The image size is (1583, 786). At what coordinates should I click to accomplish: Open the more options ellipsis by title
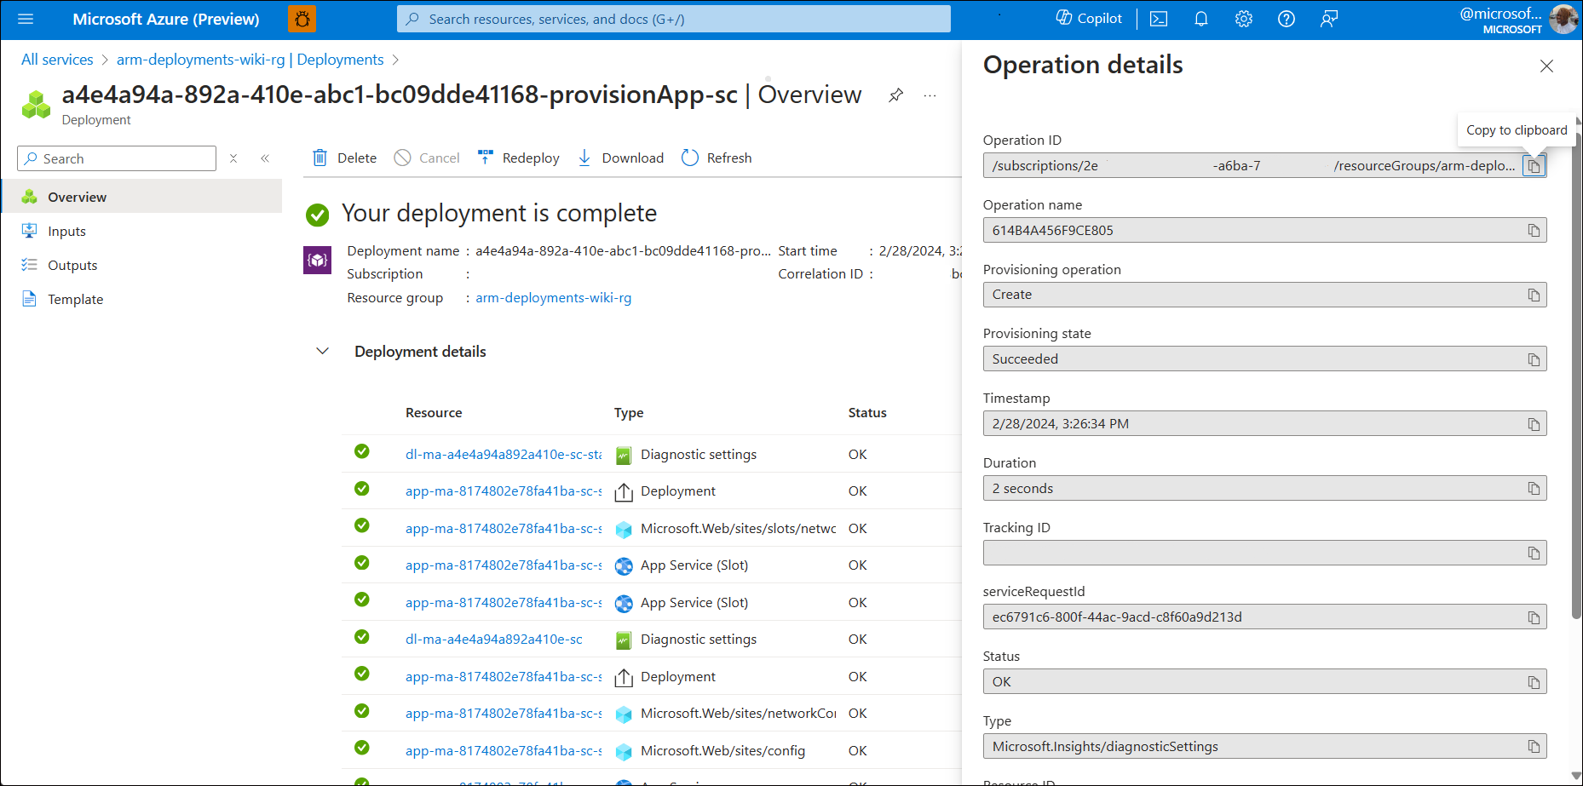(x=930, y=95)
